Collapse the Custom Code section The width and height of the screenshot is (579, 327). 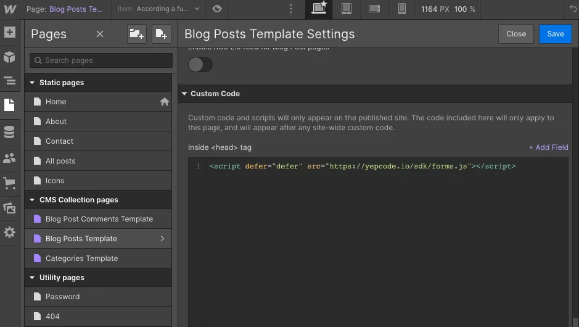click(184, 94)
